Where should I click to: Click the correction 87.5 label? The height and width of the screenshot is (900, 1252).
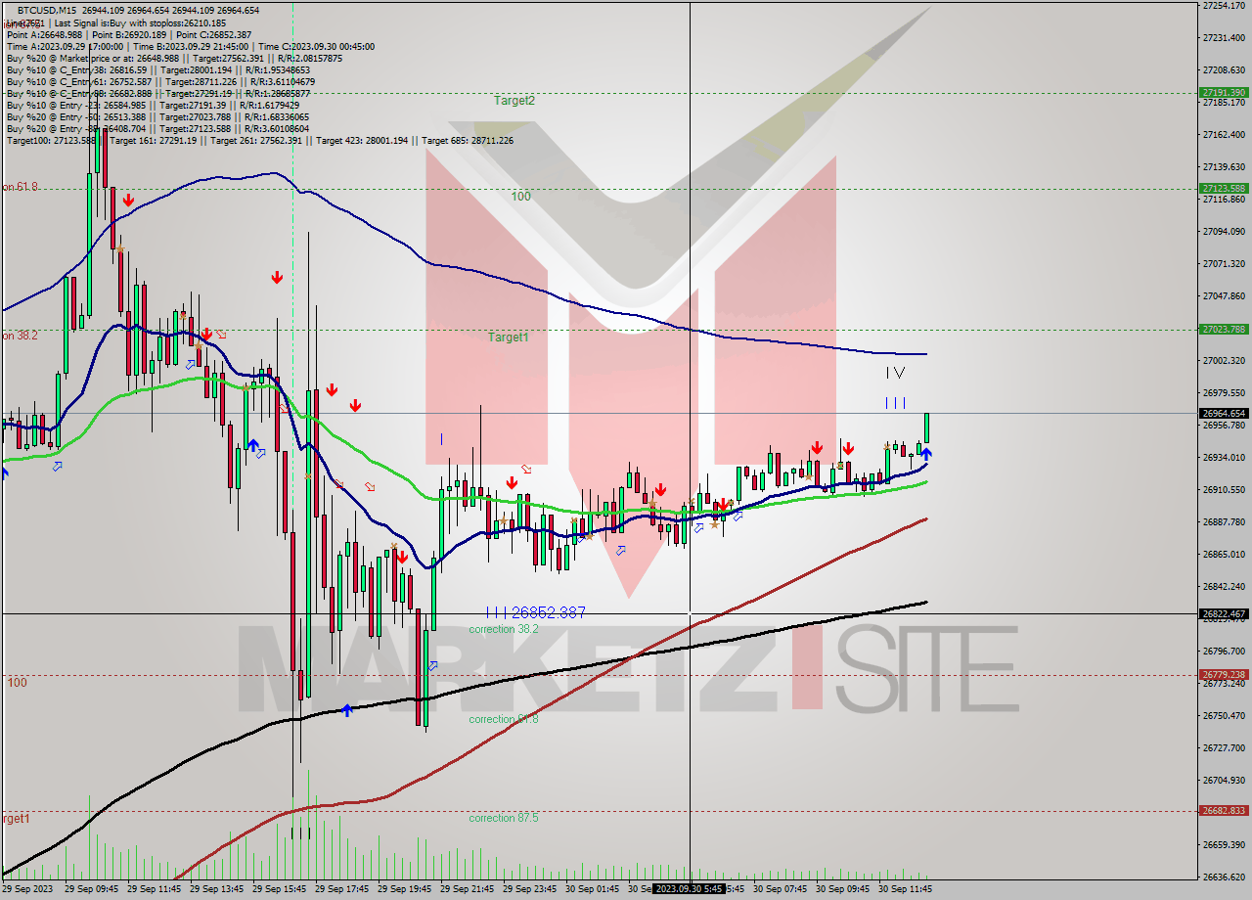pos(504,818)
